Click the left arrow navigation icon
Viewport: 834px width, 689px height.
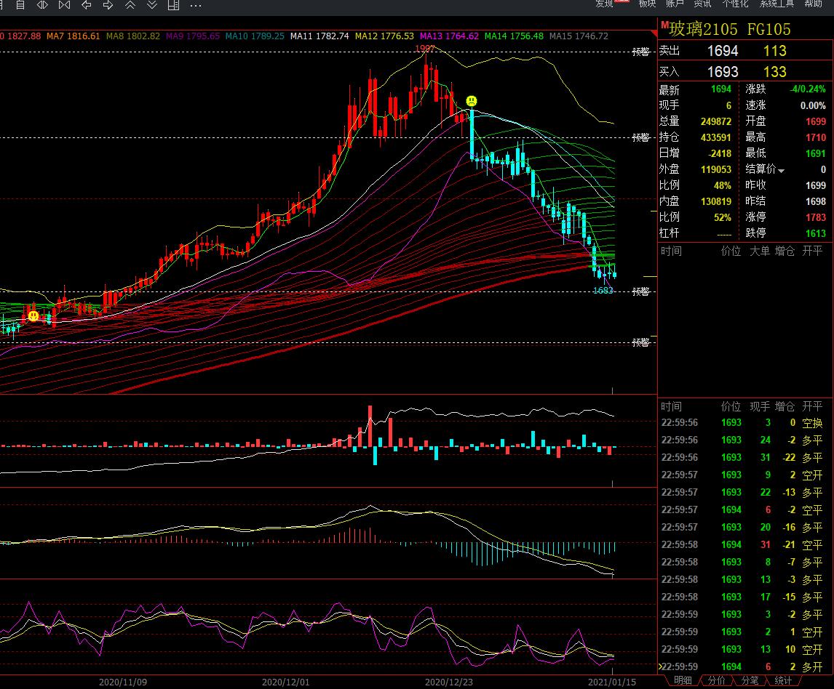[x=87, y=5]
